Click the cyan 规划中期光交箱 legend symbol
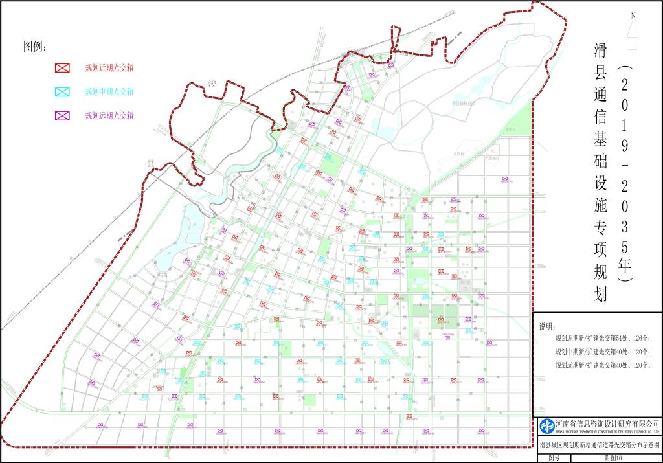Image resolution: width=663 pixels, height=463 pixels. [x=62, y=92]
